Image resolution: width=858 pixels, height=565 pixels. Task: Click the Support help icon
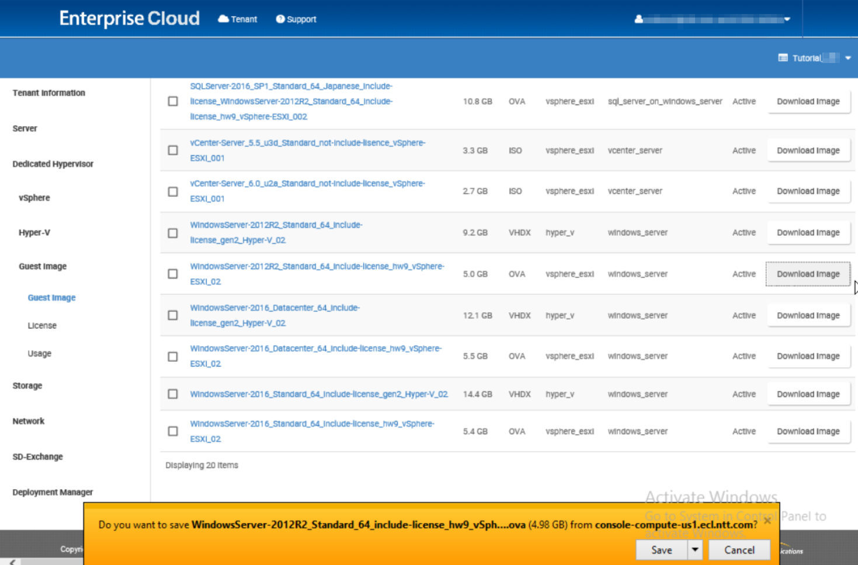tap(280, 19)
